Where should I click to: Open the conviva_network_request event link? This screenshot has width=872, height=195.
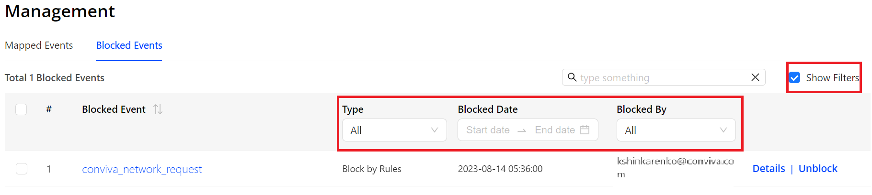[142, 169]
